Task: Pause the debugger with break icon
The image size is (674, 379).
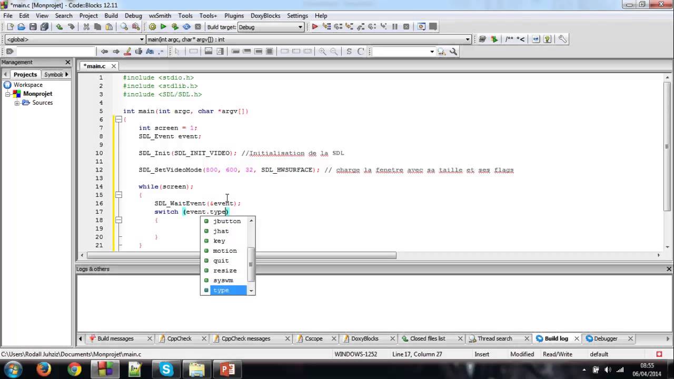Action: (x=394, y=27)
